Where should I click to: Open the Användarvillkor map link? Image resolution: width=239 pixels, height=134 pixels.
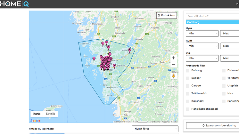[x=155, y=122]
